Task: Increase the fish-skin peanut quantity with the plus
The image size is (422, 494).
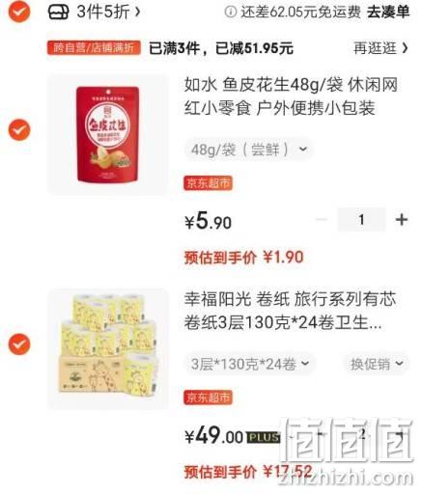Action: (x=402, y=220)
